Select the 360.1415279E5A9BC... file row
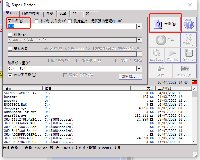 (97, 120)
